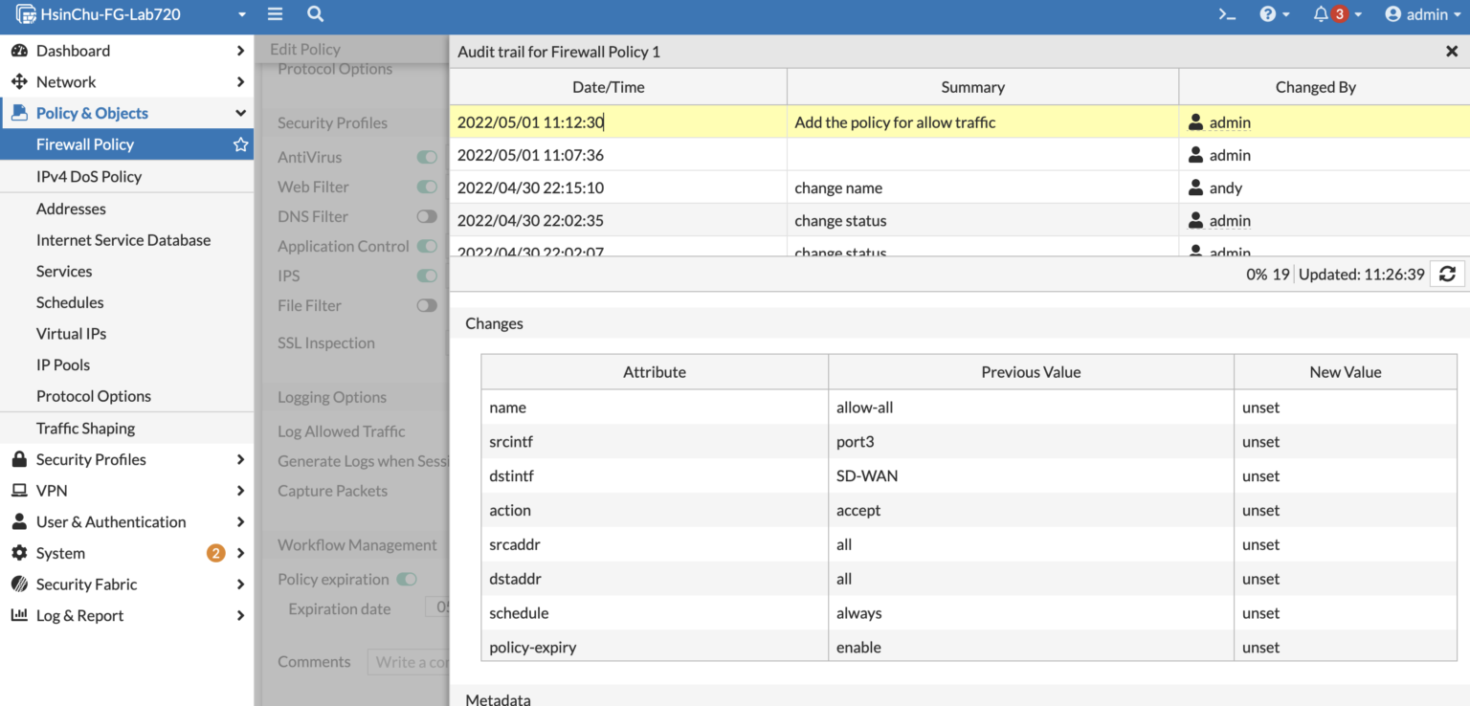Toggle the Policy expiration switch
1470x706 pixels.
pos(407,579)
